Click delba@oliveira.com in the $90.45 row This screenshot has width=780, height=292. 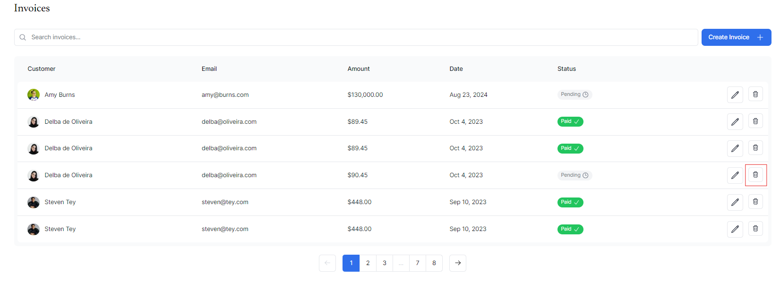(229, 175)
